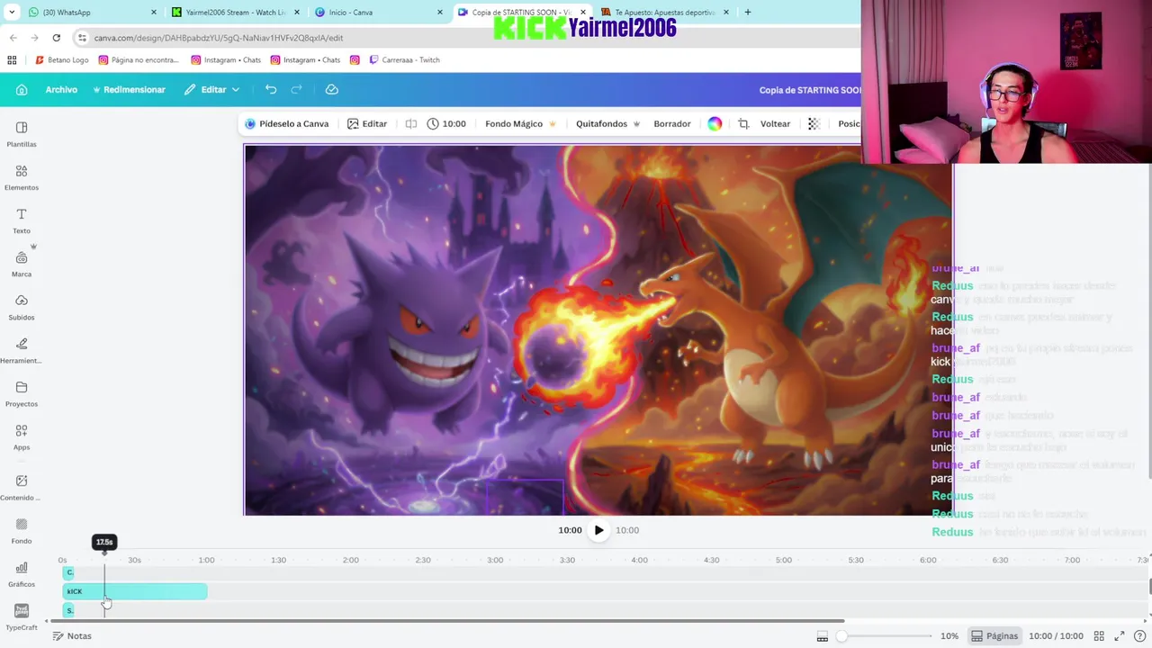Open Fondo Mágico tool
The width and height of the screenshot is (1152, 648).
[520, 124]
